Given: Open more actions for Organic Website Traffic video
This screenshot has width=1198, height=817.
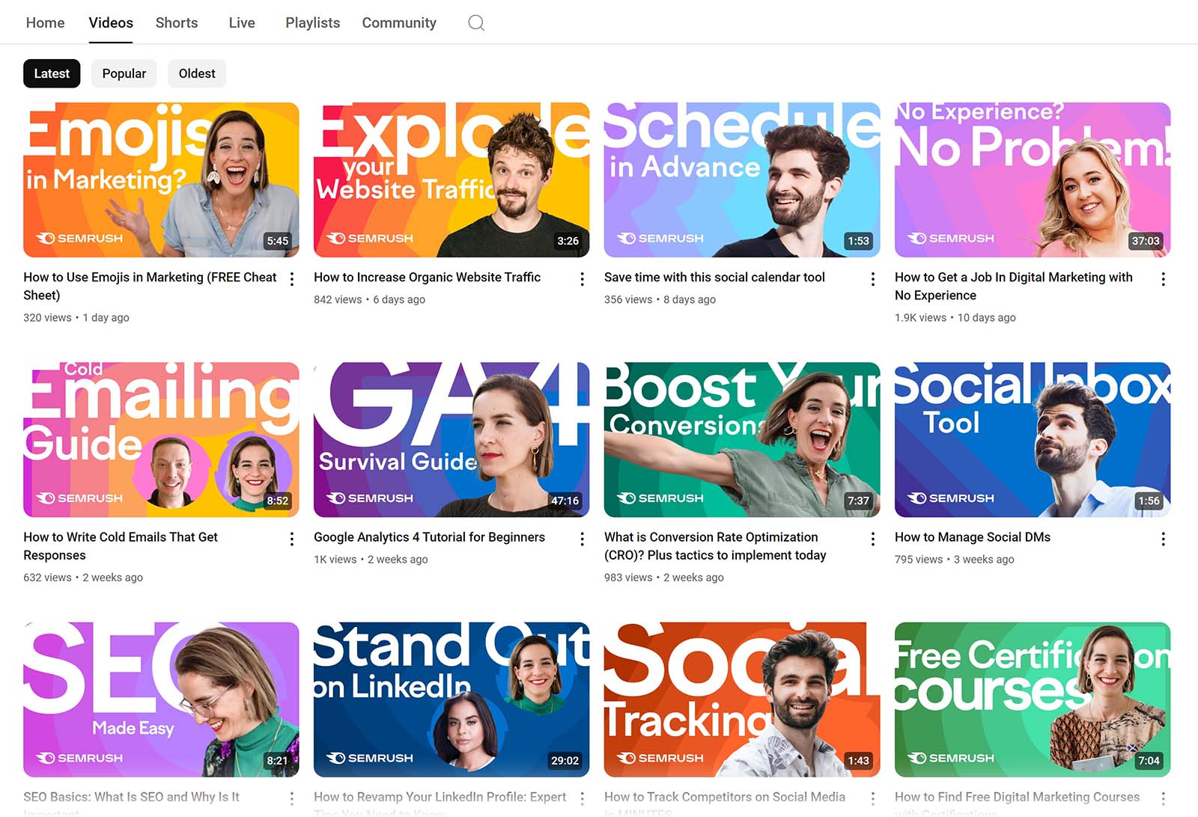Looking at the screenshot, I should (583, 279).
